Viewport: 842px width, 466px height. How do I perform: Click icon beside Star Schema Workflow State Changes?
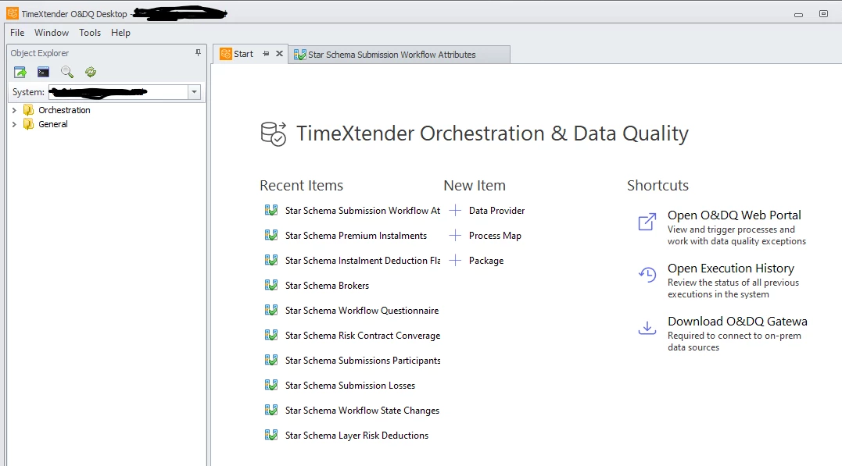click(x=271, y=411)
